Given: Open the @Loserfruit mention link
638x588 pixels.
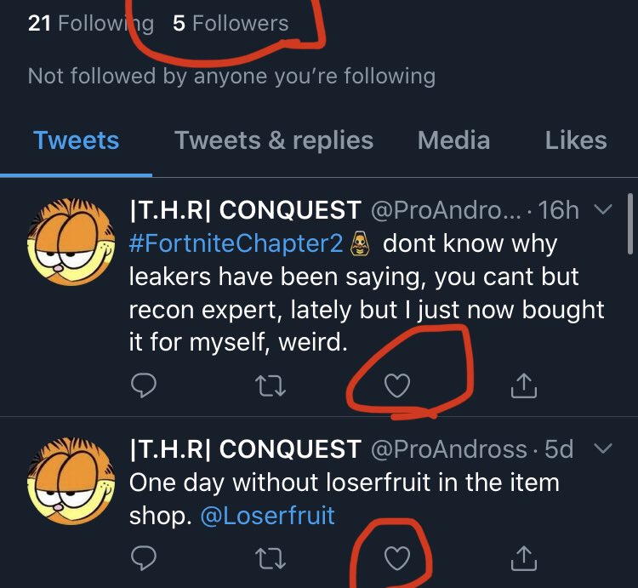Looking at the screenshot, I should pos(267,515).
